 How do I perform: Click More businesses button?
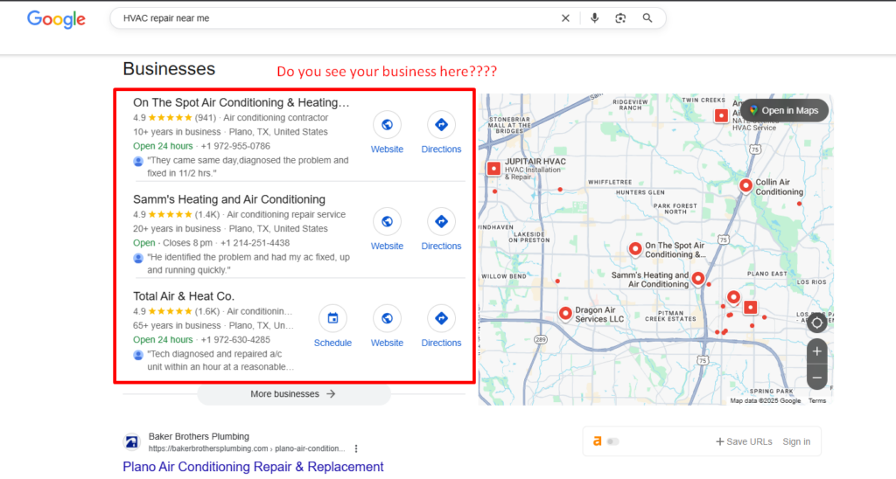pos(294,394)
